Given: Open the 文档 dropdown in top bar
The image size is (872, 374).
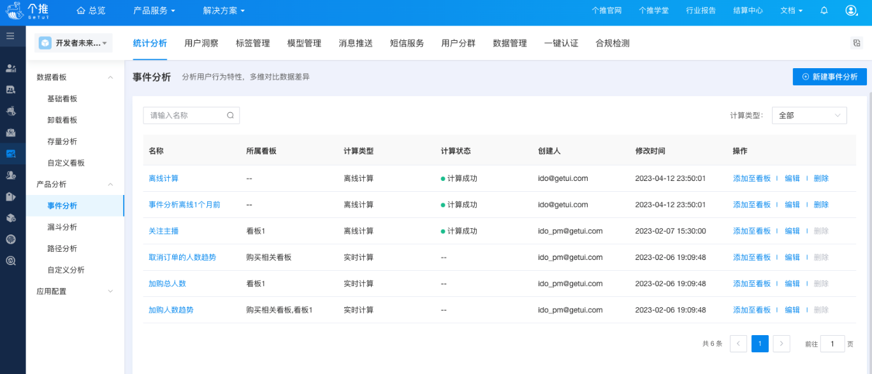Looking at the screenshot, I should 792,11.
